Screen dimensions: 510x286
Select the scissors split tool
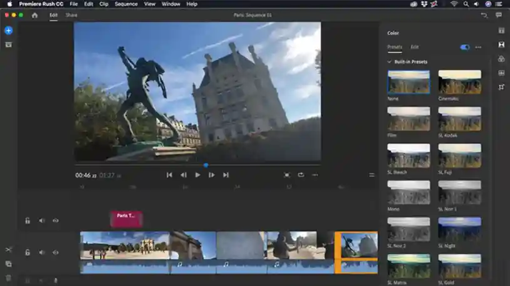tap(9, 250)
